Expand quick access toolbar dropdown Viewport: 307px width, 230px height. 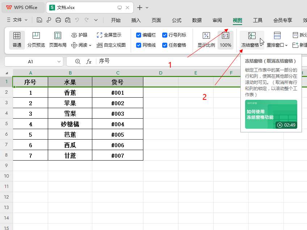96,20
